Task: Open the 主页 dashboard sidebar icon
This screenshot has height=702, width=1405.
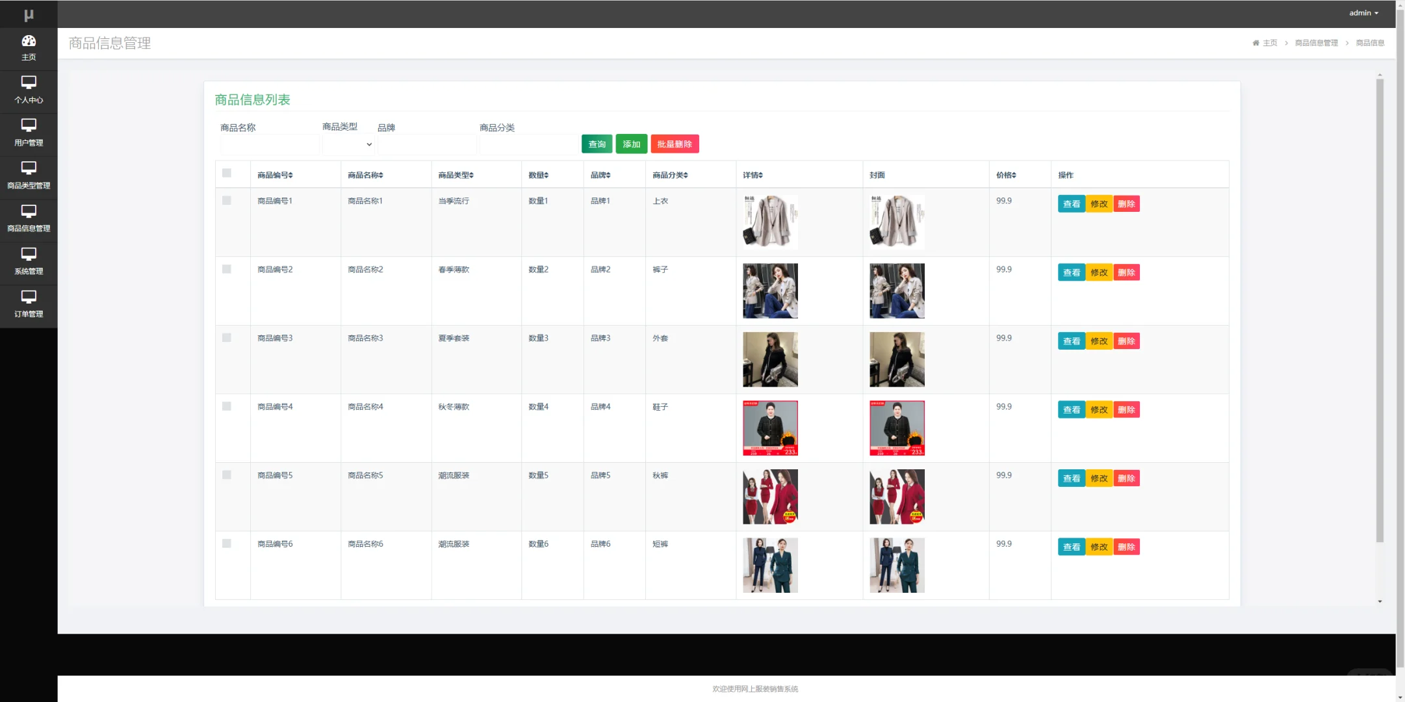Action: pos(29,41)
